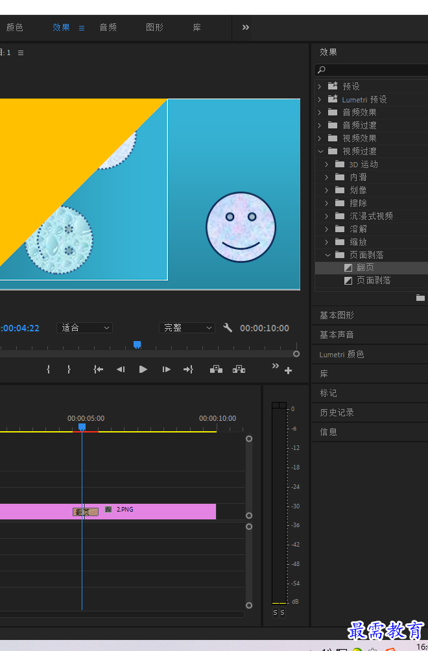Screen dimensions: 428x651
Task: Click the 00:00:04:22 playhead timecode
Action: (x=20, y=328)
